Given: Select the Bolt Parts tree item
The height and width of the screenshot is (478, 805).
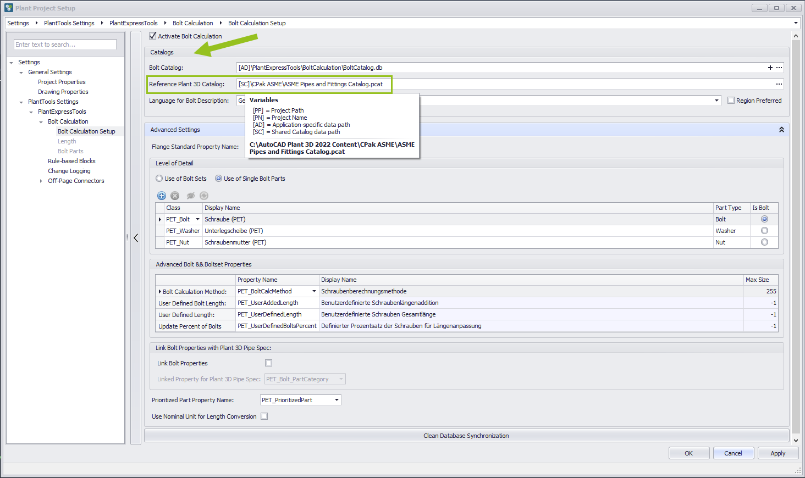Looking at the screenshot, I should coord(70,151).
